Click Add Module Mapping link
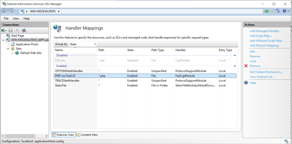The image size is (292, 144). [265, 45]
